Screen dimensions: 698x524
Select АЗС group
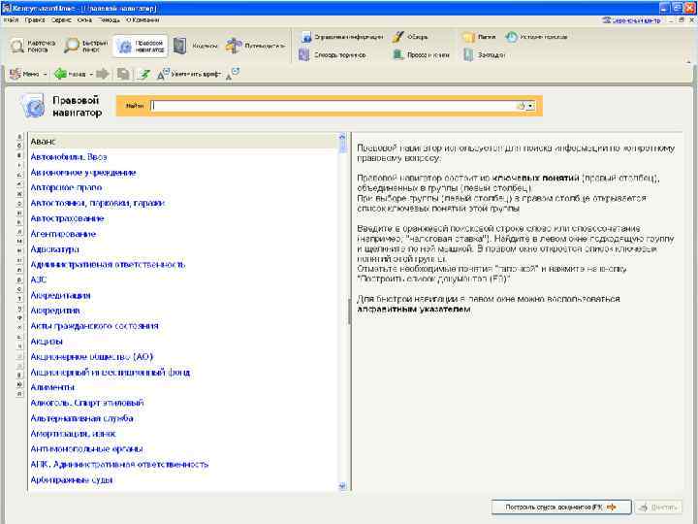[x=38, y=279]
